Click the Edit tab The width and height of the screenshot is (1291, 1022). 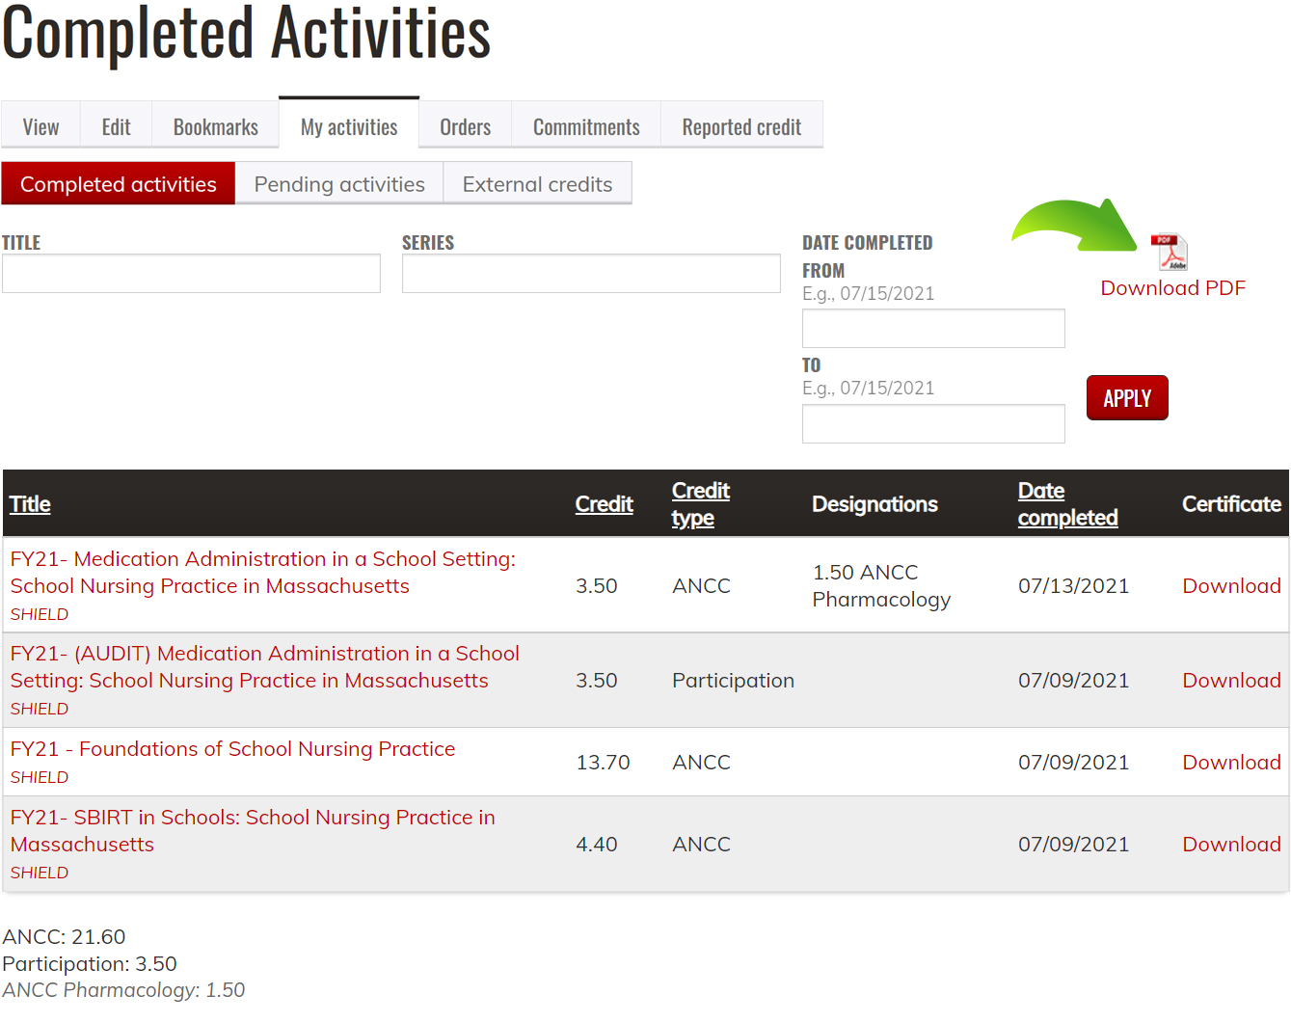click(116, 127)
